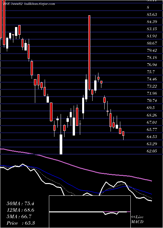This screenshot has width=163, height=228.
Task: Click the bullkhan.tbrjar.com watermark text
Action: click(39, 4)
